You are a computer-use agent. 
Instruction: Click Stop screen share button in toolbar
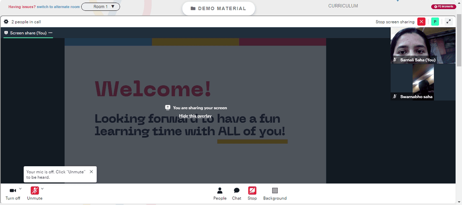pos(252,194)
